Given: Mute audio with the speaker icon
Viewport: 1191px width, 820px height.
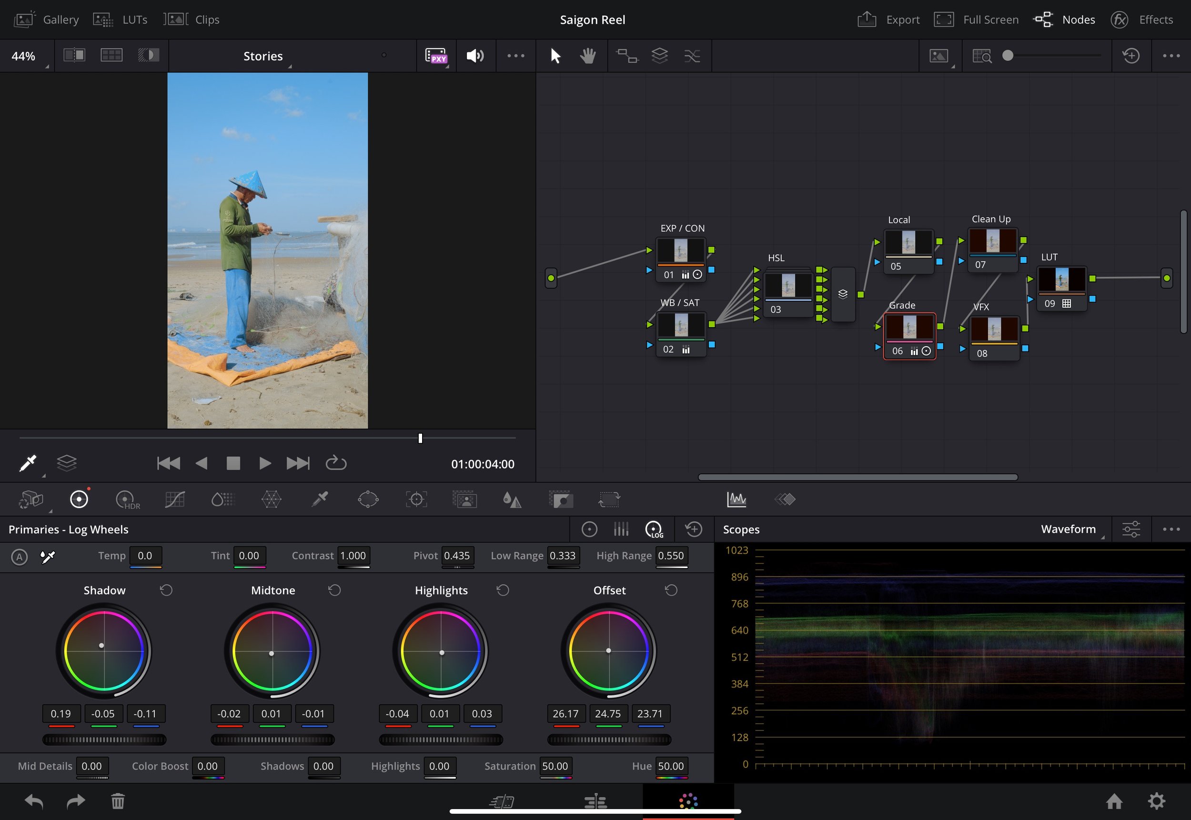Looking at the screenshot, I should (475, 56).
